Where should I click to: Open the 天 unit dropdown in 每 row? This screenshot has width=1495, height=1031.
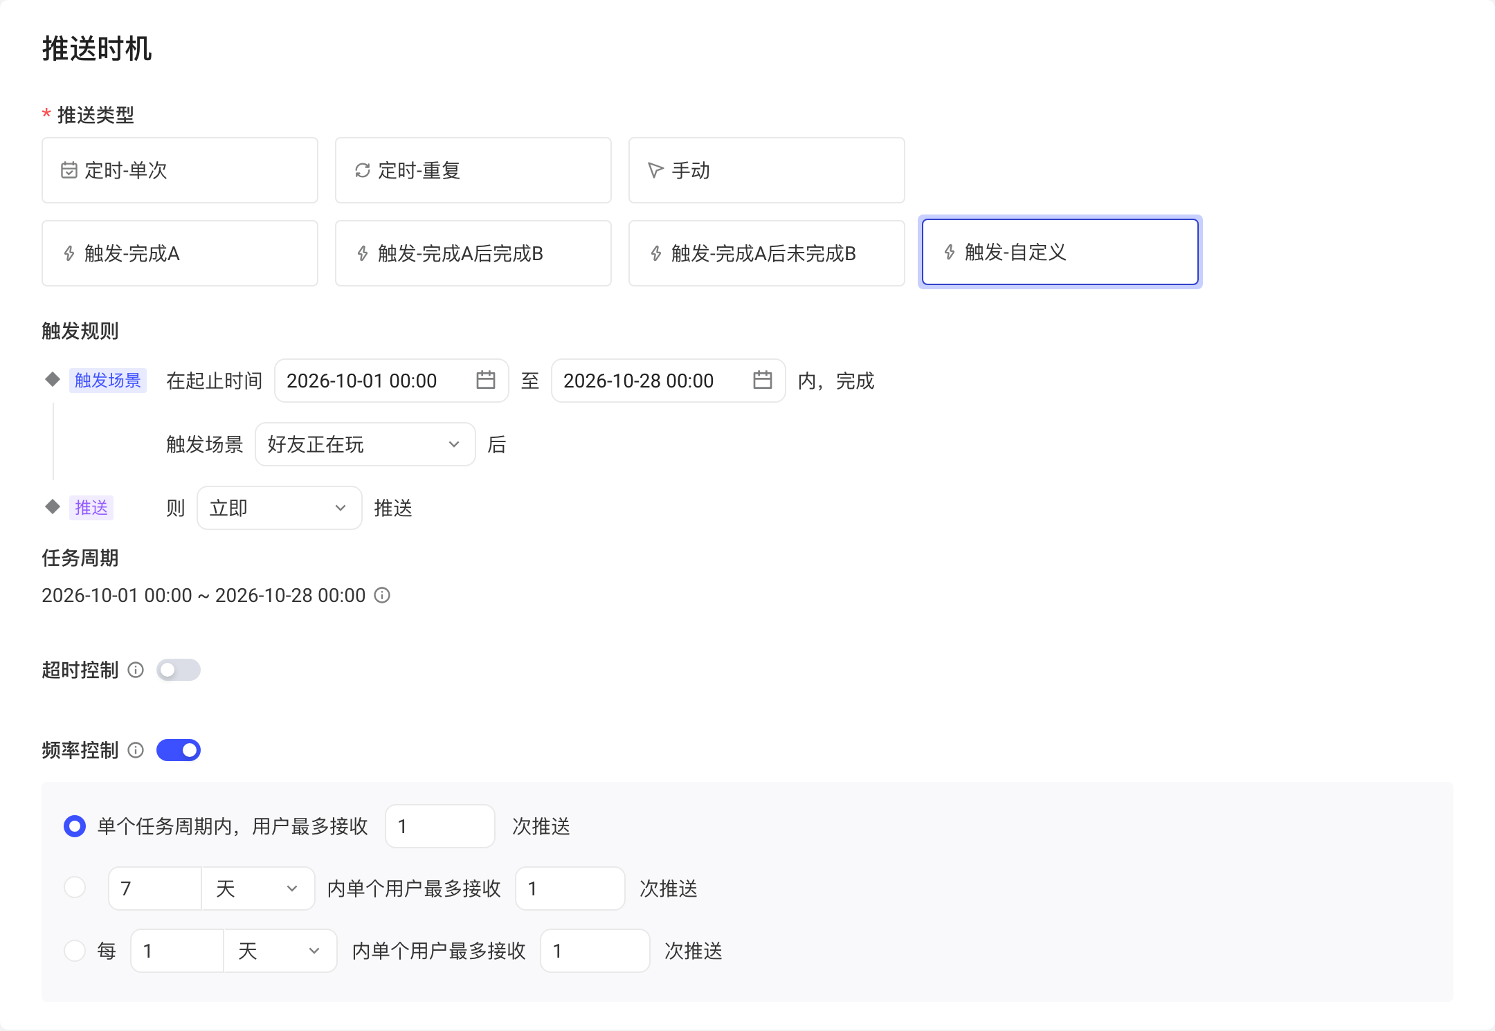(x=280, y=951)
